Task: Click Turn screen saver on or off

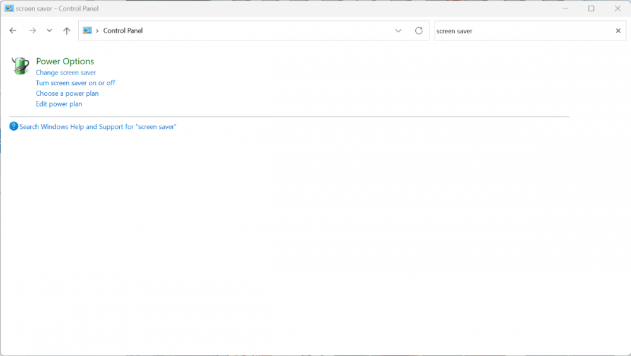Action: point(75,83)
